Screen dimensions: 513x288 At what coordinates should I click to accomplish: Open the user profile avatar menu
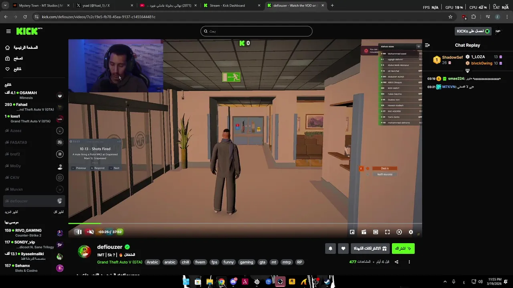click(x=498, y=31)
